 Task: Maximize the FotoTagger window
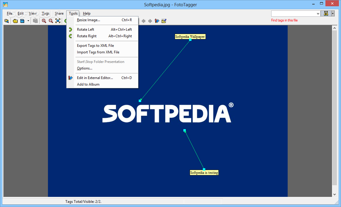322,4
